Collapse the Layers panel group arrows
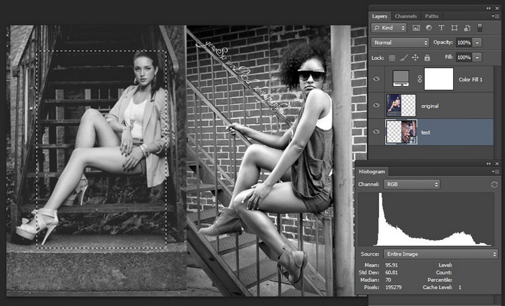The image size is (505, 306). 489,8
